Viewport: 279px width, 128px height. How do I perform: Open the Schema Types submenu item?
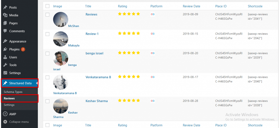pos(13,92)
